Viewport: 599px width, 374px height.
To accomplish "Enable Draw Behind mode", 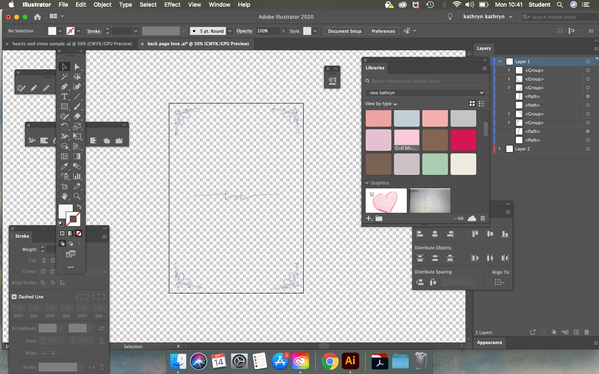I will (x=71, y=244).
